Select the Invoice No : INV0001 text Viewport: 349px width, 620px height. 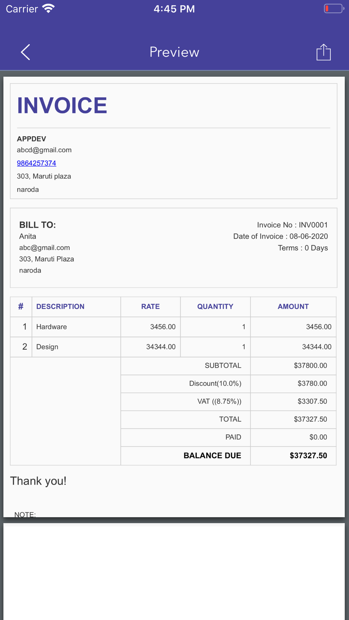[x=292, y=225]
